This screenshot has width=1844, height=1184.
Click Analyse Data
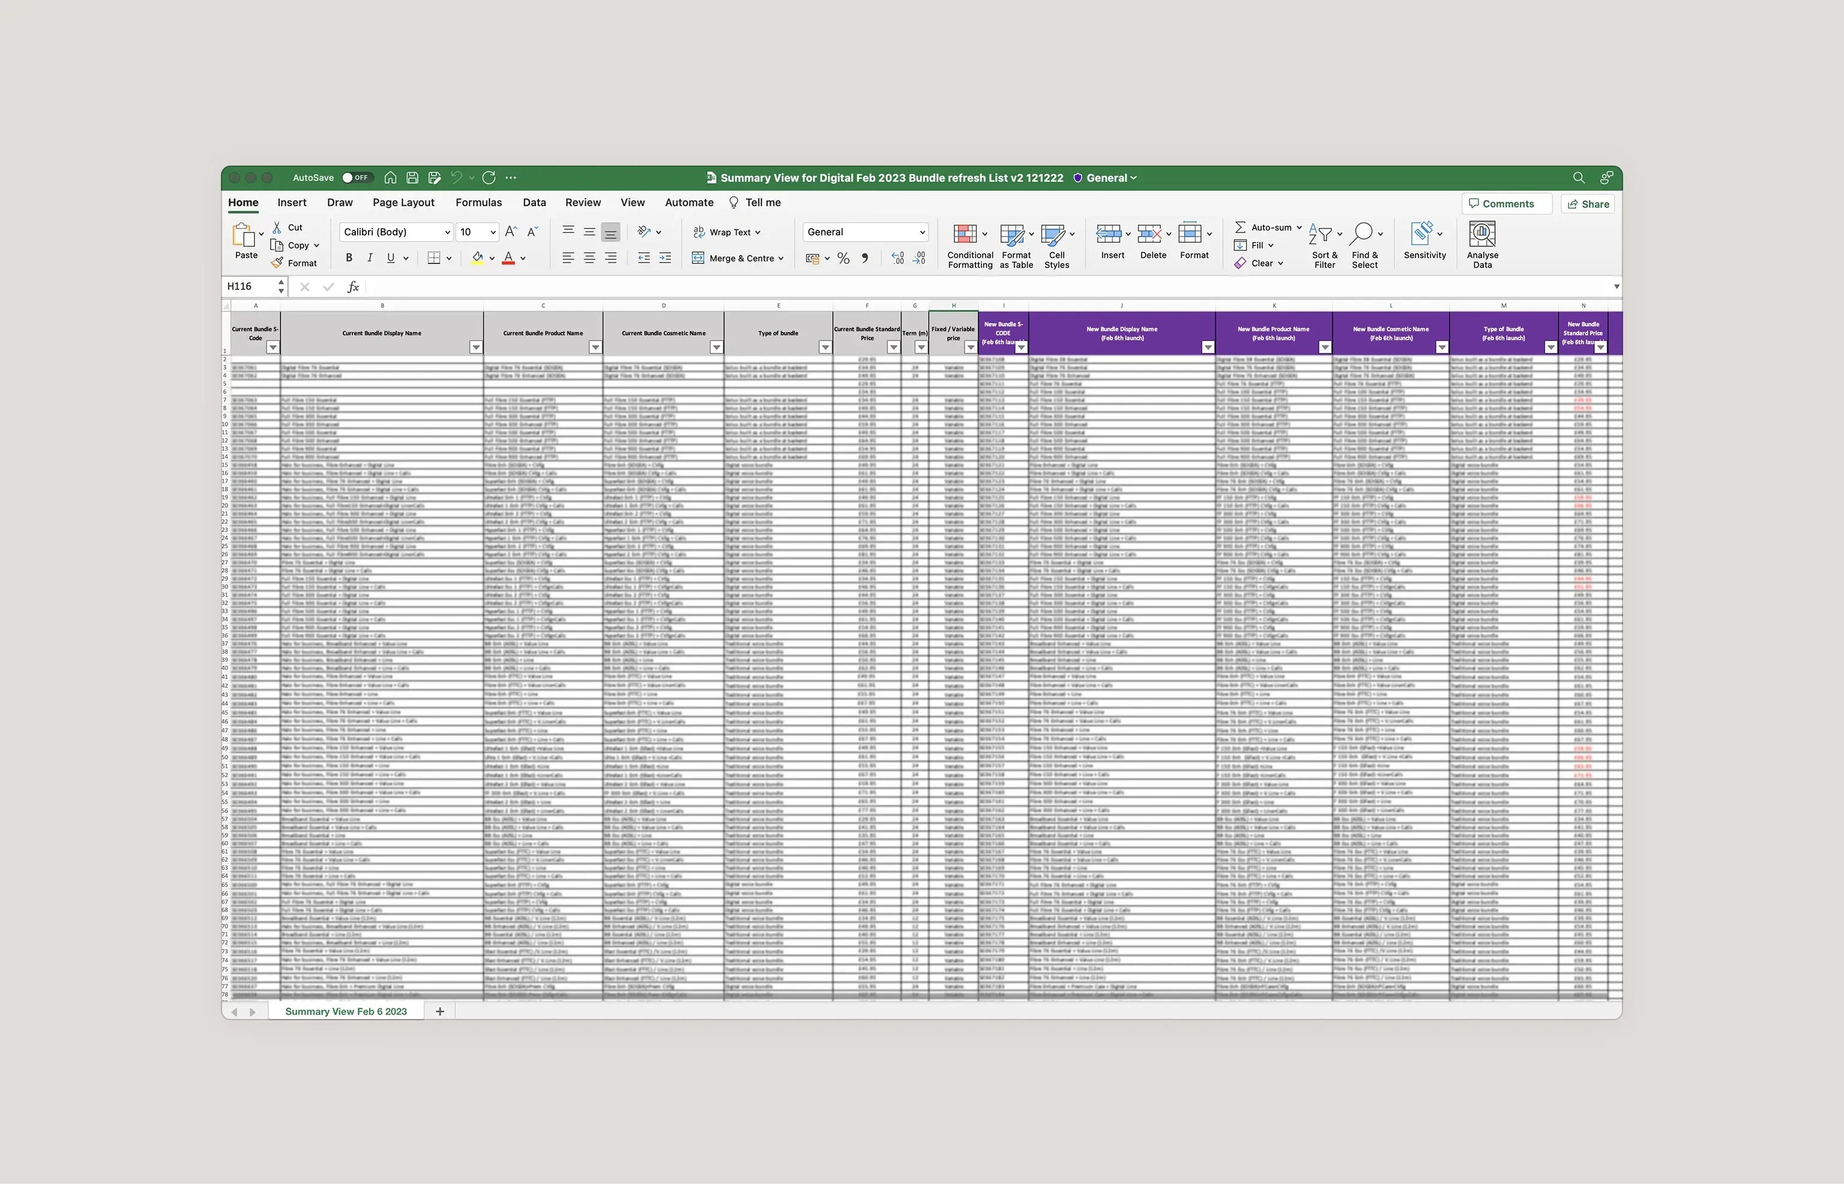click(1482, 246)
